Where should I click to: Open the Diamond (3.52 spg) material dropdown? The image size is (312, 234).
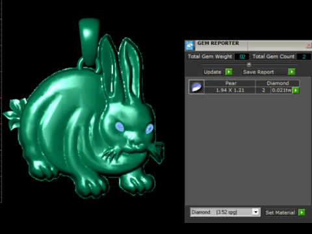click(256, 212)
